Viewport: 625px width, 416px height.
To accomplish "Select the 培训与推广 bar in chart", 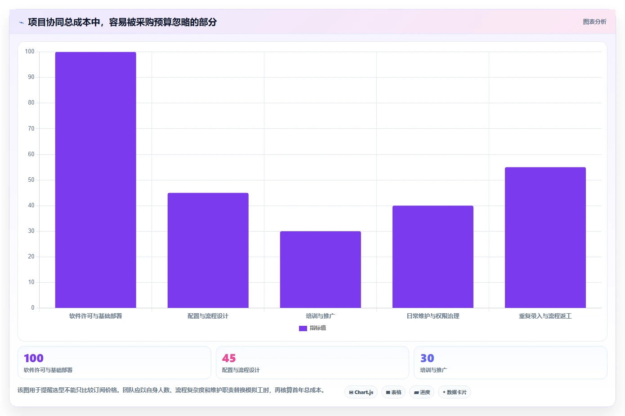I will [320, 270].
